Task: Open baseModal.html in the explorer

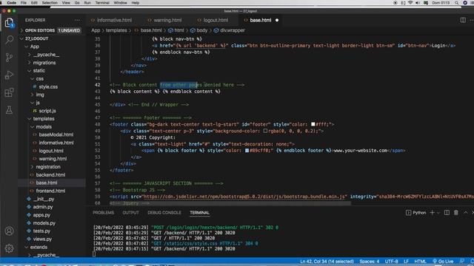Action: (56, 134)
